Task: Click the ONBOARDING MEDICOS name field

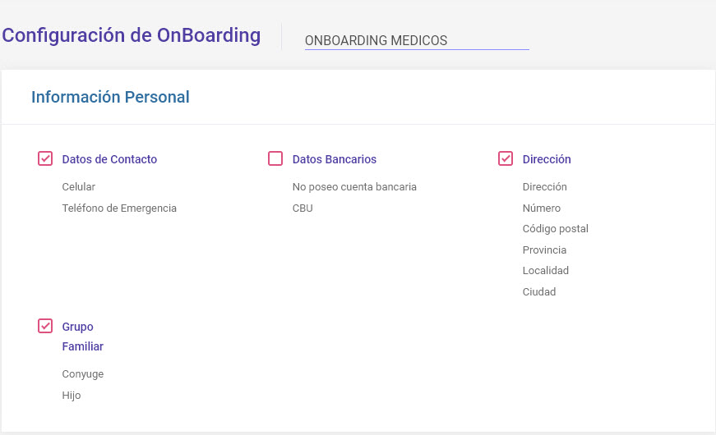Action: 417,40
